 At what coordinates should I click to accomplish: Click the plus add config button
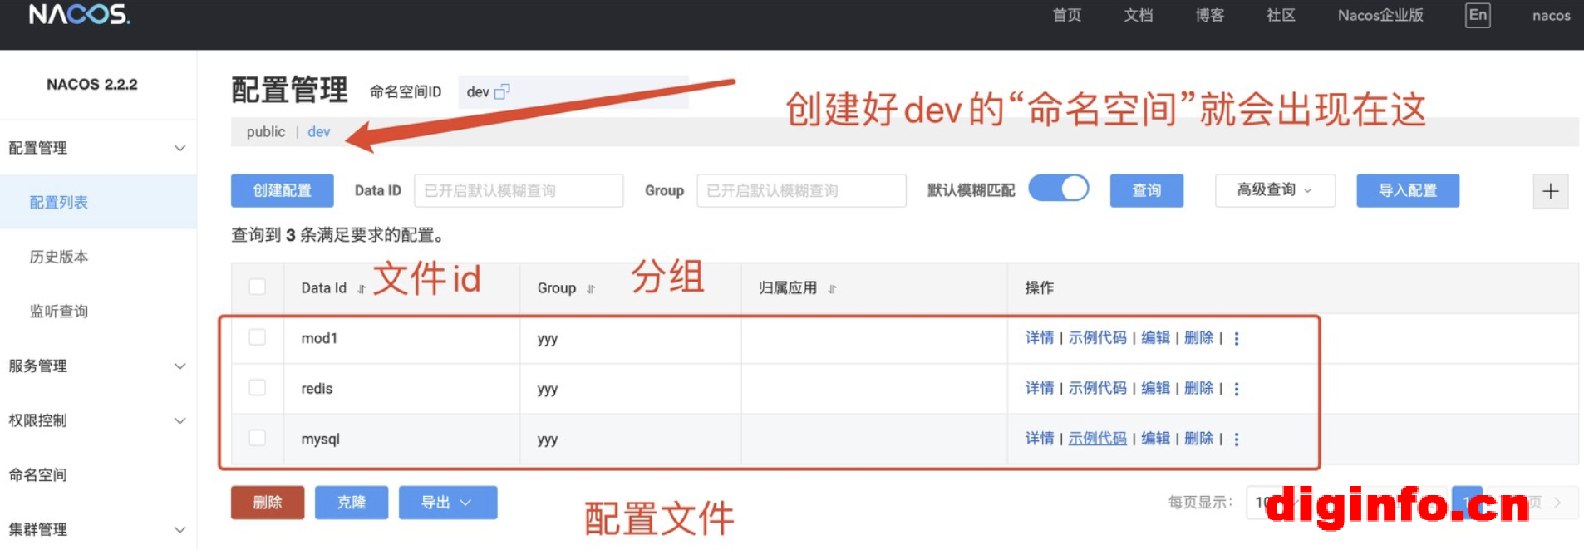coord(1551,191)
